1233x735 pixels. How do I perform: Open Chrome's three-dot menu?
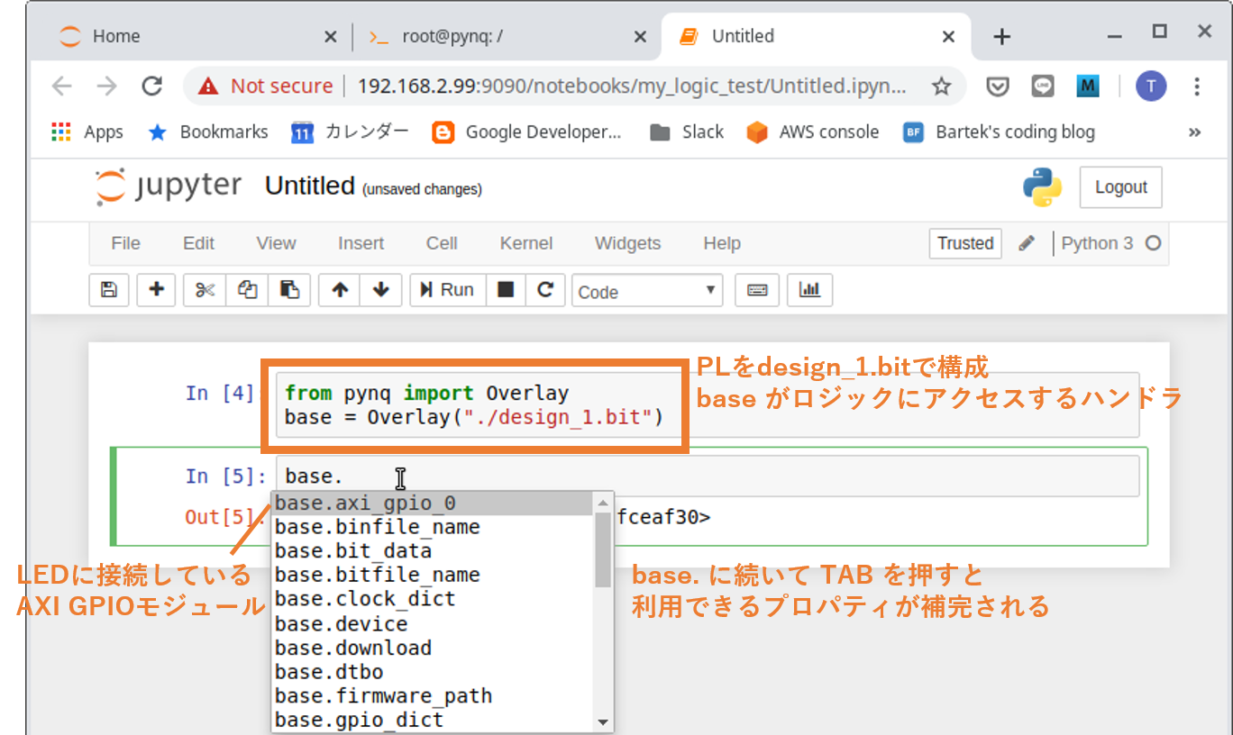click(x=1196, y=86)
